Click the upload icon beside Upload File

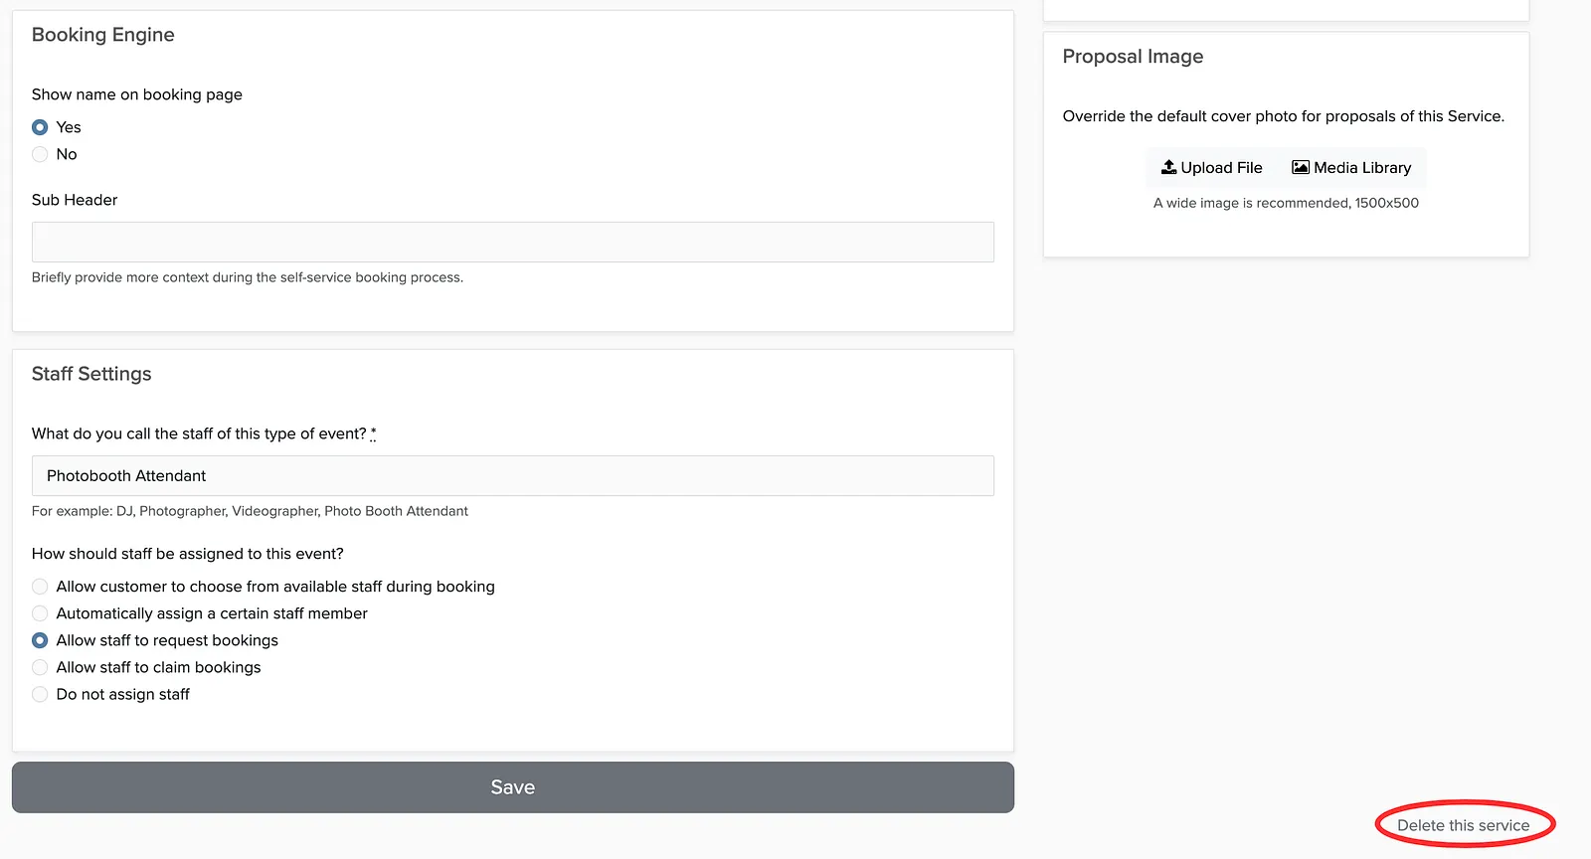[x=1169, y=167]
